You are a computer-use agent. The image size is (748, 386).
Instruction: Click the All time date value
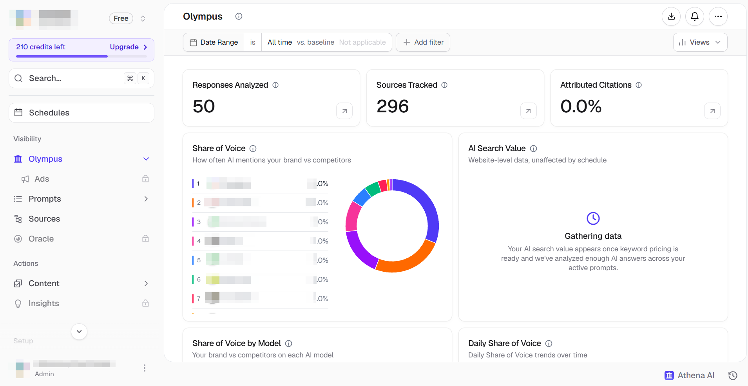coord(280,42)
